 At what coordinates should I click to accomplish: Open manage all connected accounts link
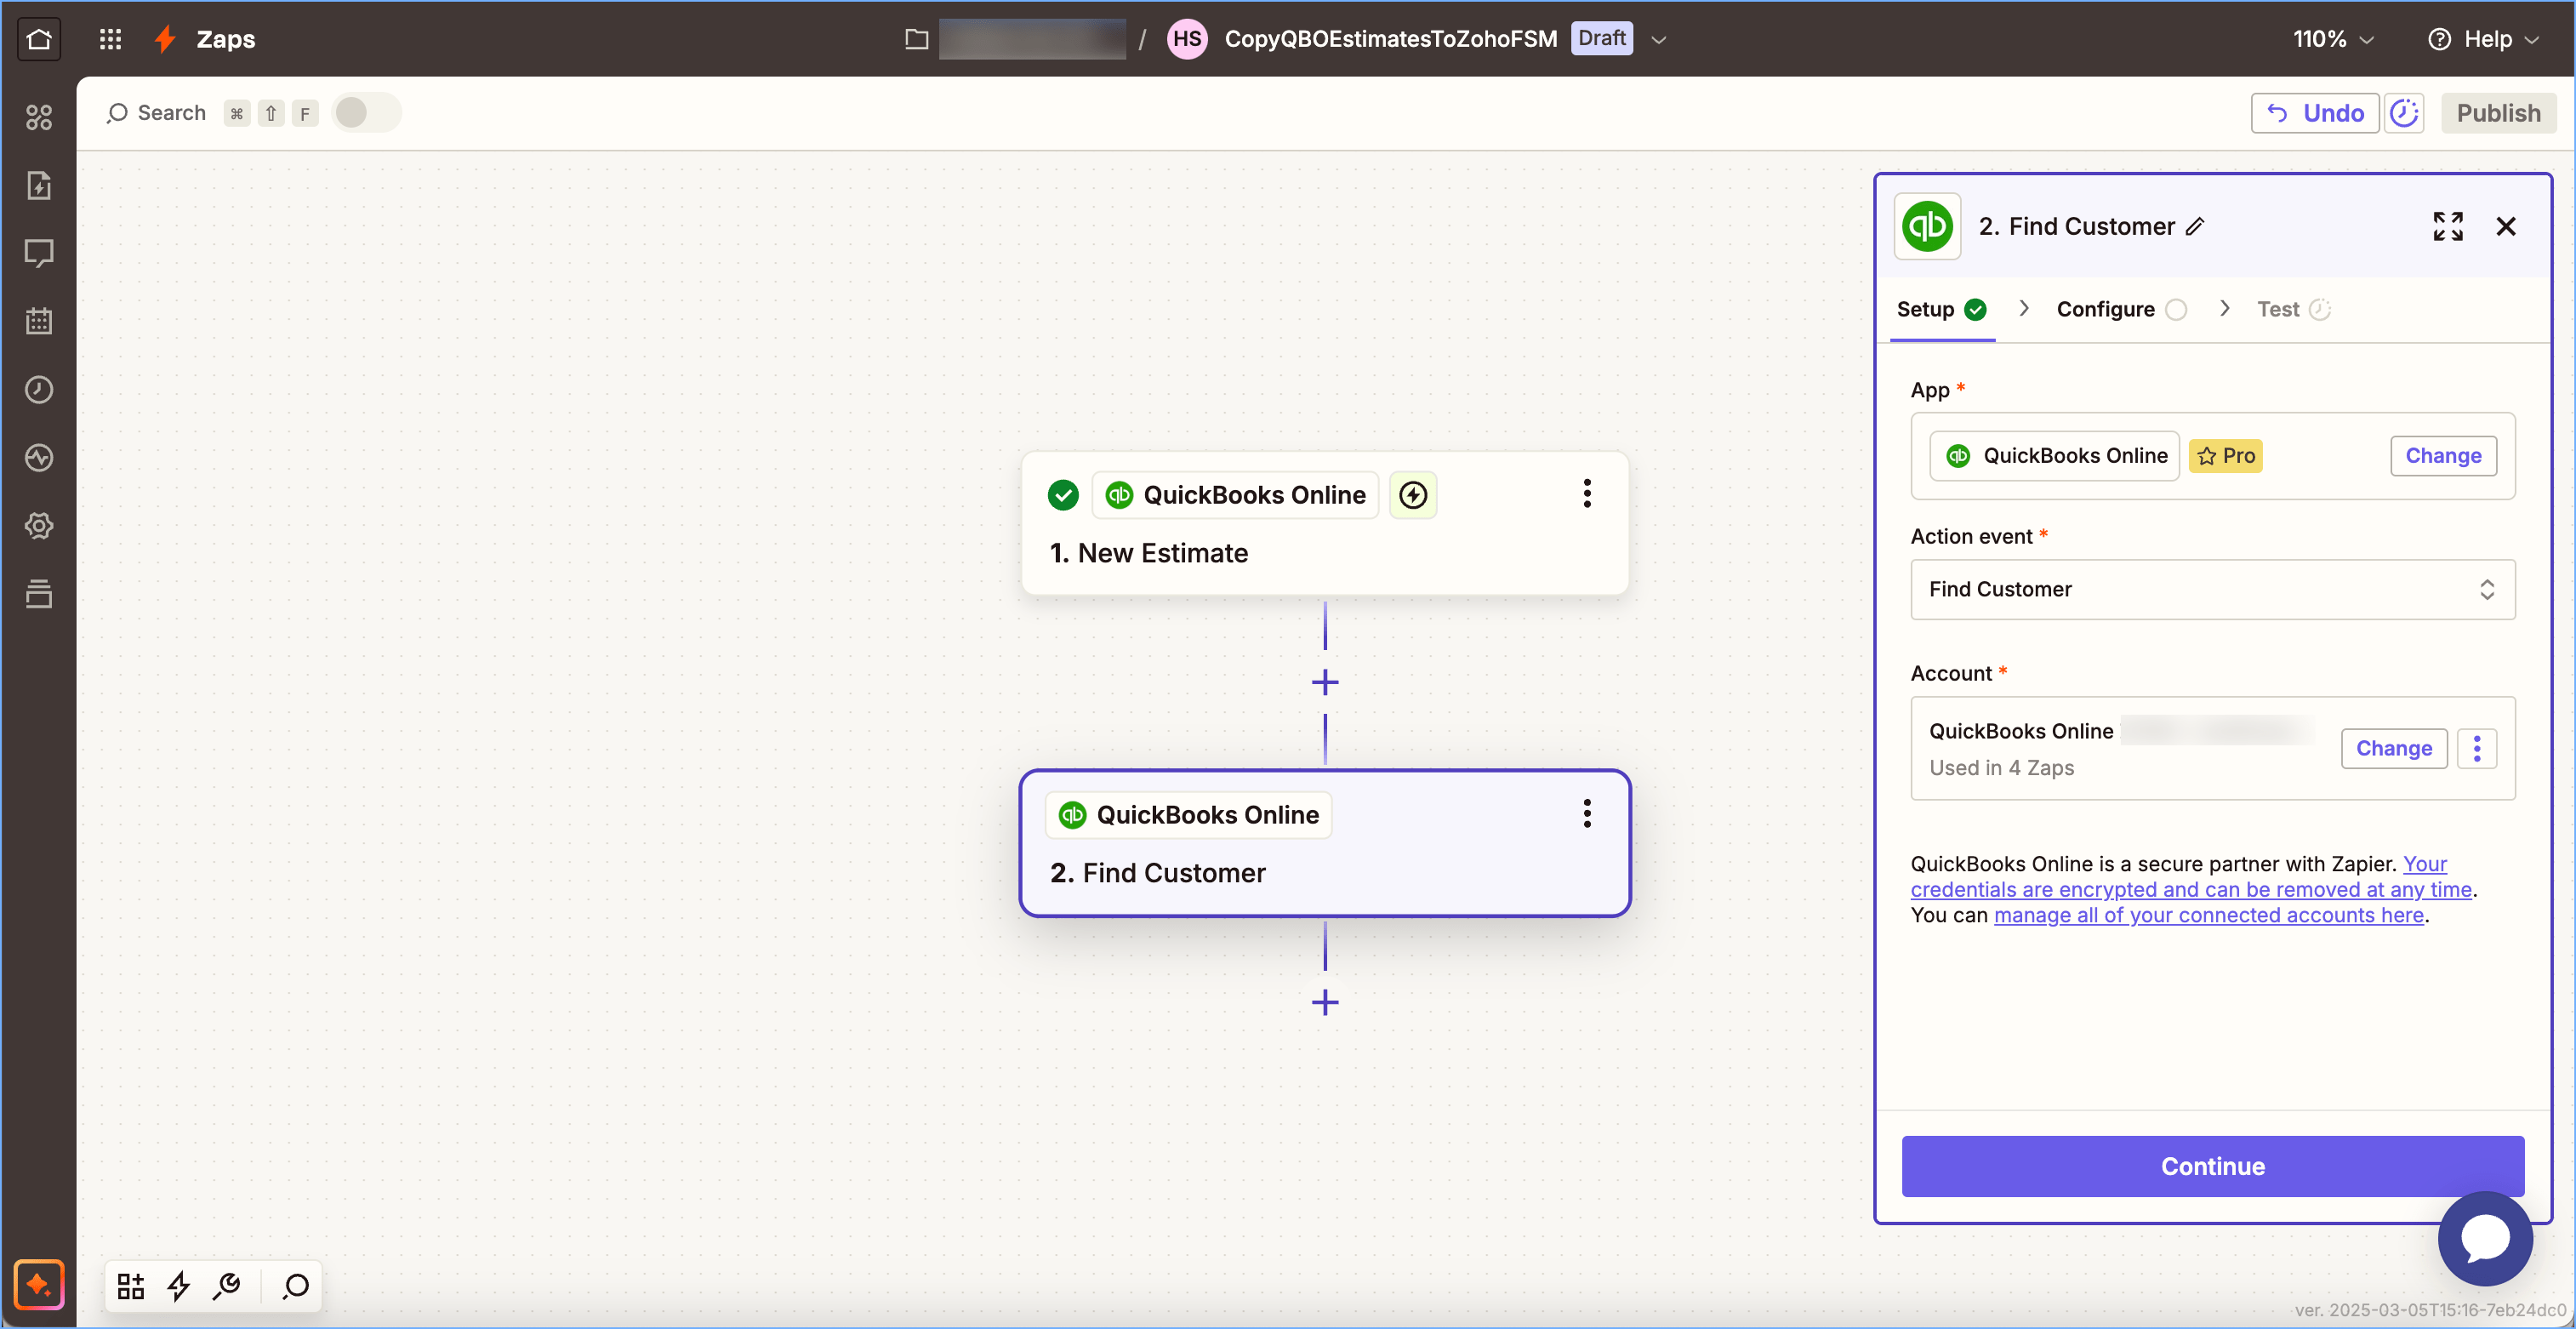[x=2208, y=915]
